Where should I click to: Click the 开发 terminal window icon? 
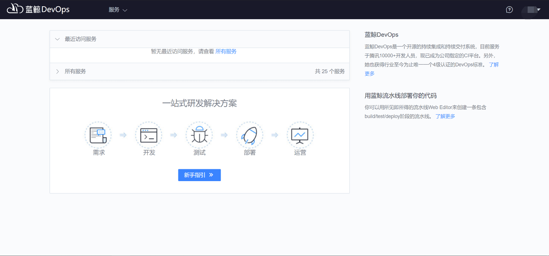148,135
